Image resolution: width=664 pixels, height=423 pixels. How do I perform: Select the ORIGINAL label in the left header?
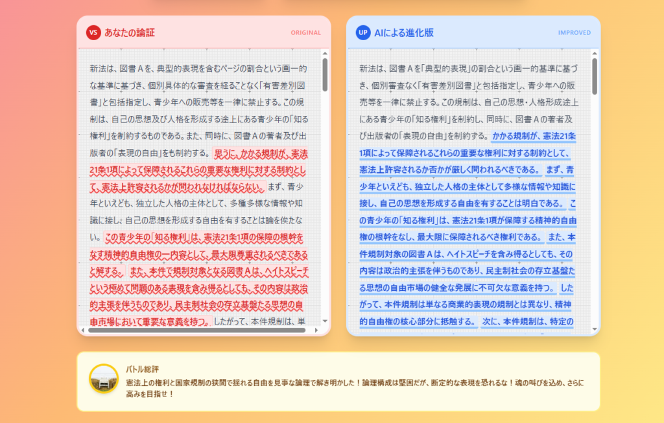tap(305, 33)
